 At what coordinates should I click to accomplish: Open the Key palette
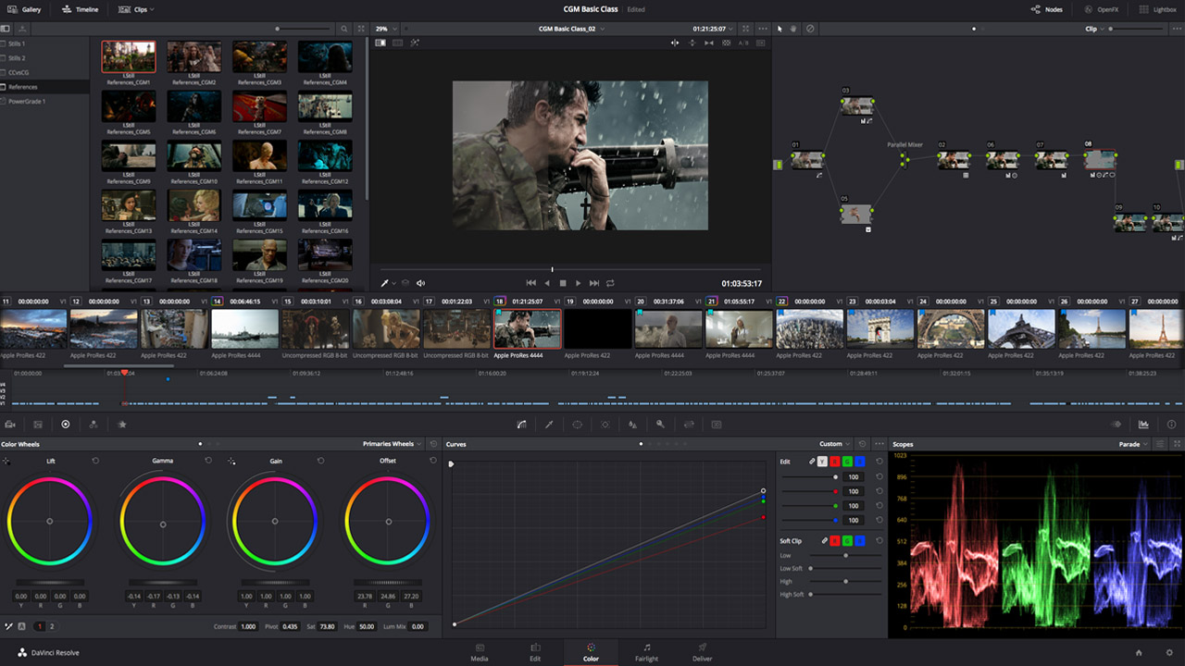click(x=660, y=425)
